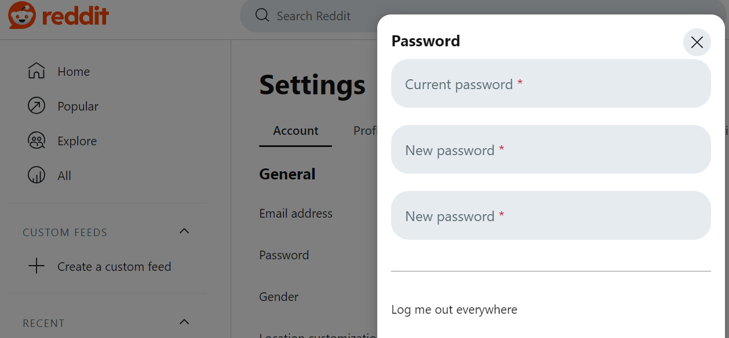Collapse the CUSTOM FEEDS section
Image resolution: width=729 pixels, height=338 pixels.
[184, 230]
